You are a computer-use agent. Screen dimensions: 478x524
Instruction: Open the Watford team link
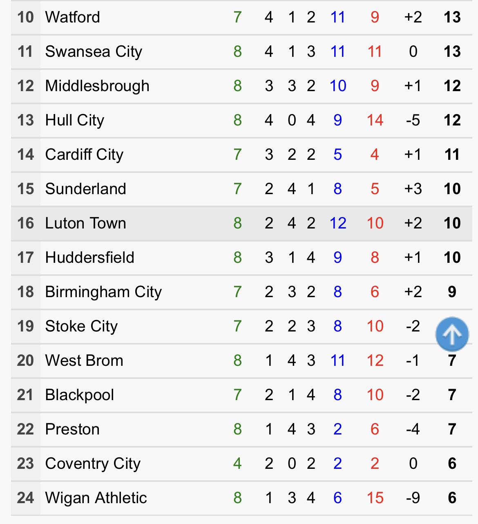coord(72,17)
